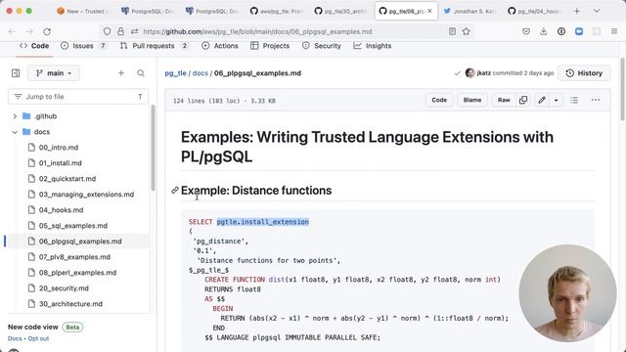Open 02_quickstart.md in the file tree

pos(67,178)
